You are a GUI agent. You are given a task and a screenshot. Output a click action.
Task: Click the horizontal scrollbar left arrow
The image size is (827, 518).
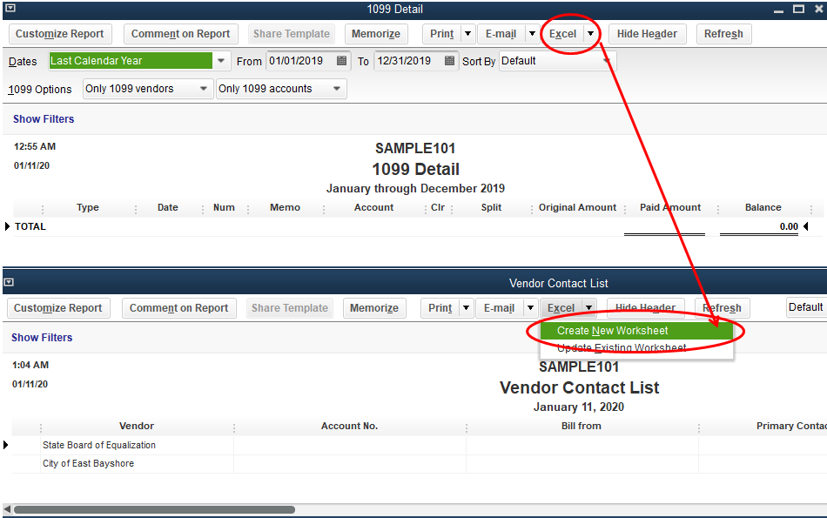coord(7,509)
